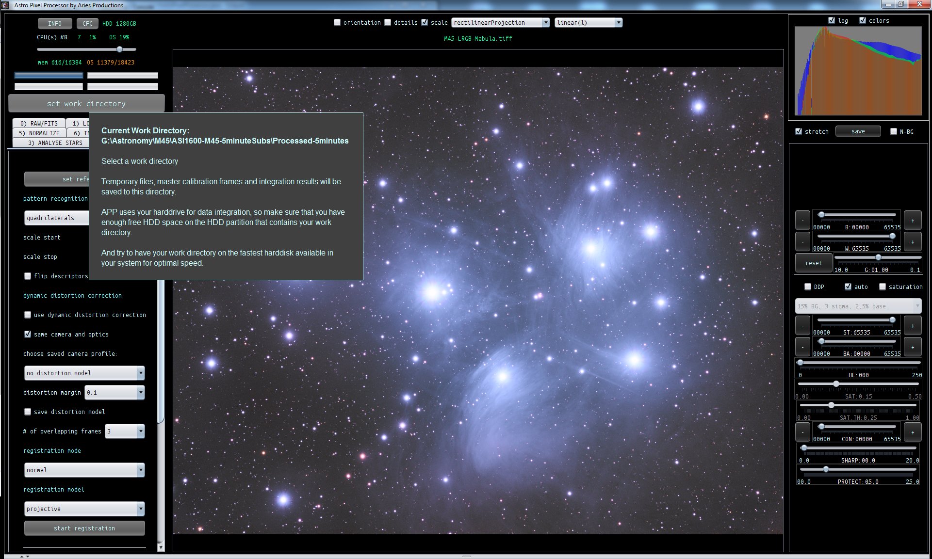Click the SAT saturation slider handle
This screenshot has height=559, width=932.
coord(836,383)
